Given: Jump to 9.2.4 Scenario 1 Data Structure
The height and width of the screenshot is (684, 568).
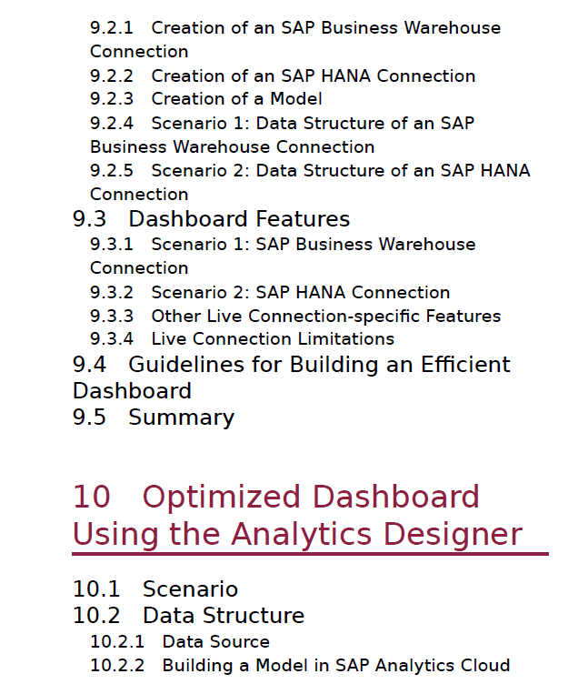Looking at the screenshot, I should point(282,135).
